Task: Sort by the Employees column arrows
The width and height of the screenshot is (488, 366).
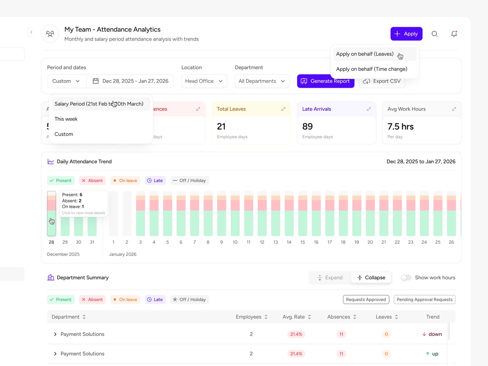Action: 266,317
